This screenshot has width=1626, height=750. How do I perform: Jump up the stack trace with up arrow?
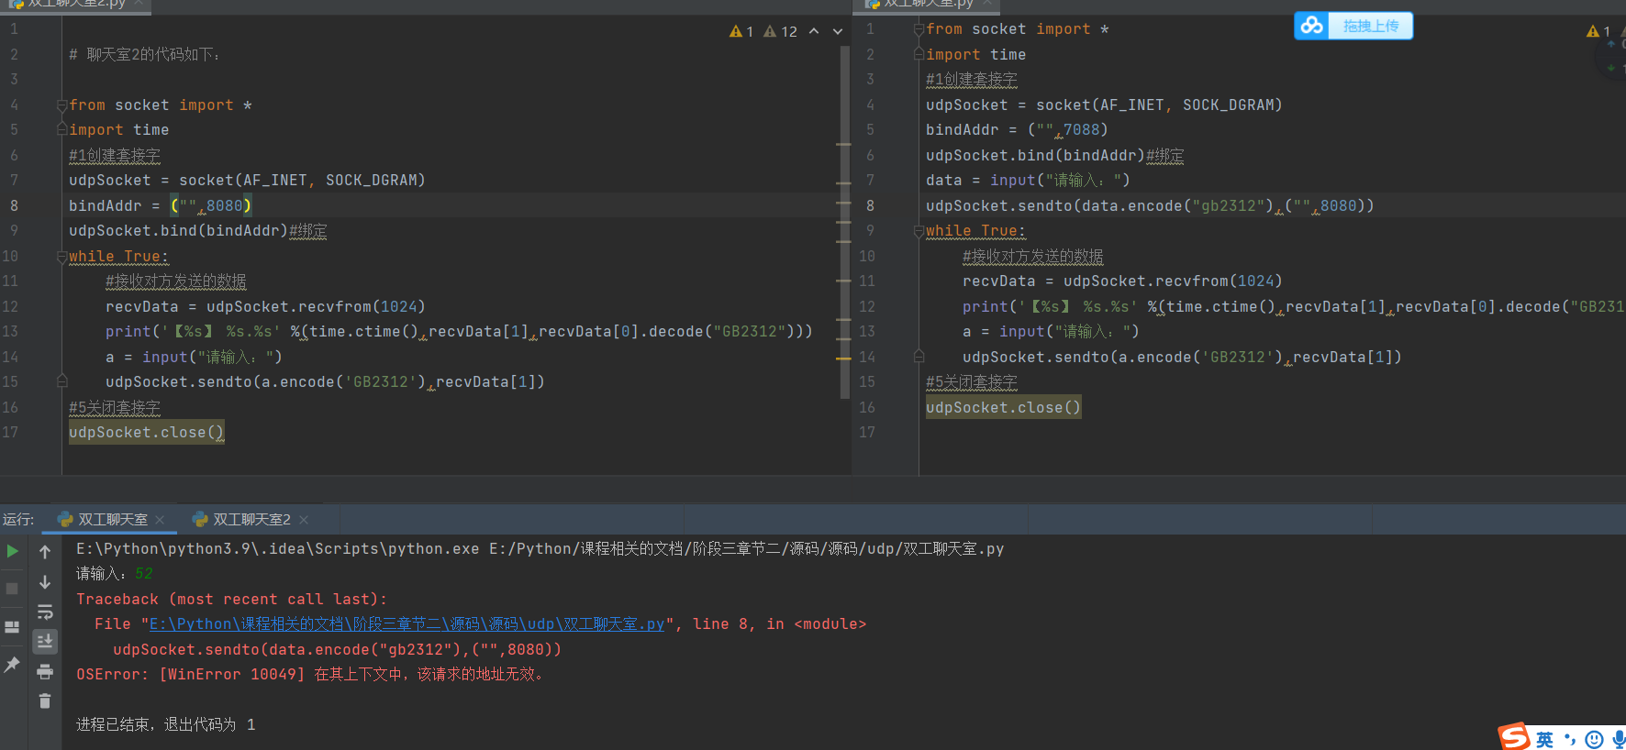45,552
